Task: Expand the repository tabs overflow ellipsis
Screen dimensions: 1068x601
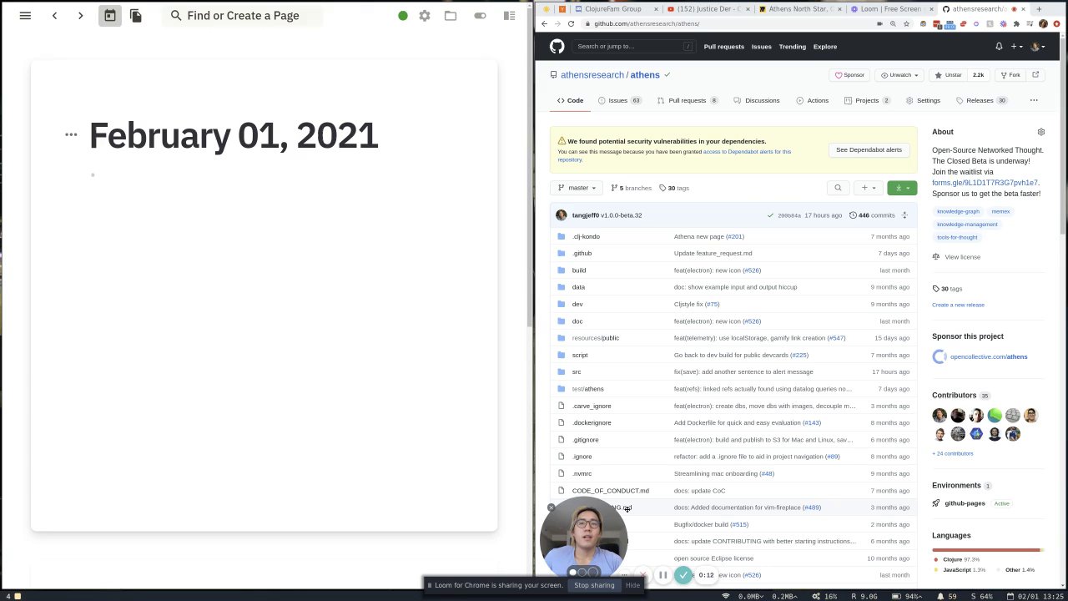Action: 1034,100
